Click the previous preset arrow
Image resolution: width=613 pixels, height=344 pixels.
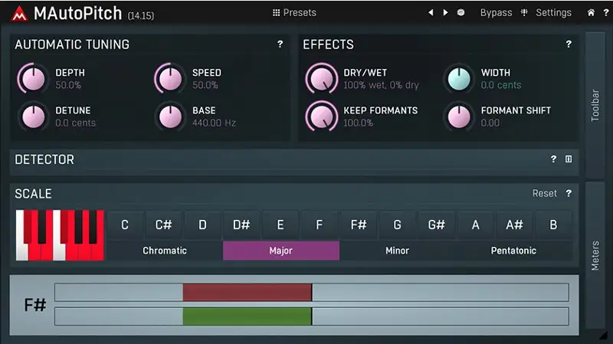point(431,13)
